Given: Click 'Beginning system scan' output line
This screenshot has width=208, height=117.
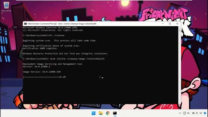Looking at the screenshot, I should tap(59, 41).
